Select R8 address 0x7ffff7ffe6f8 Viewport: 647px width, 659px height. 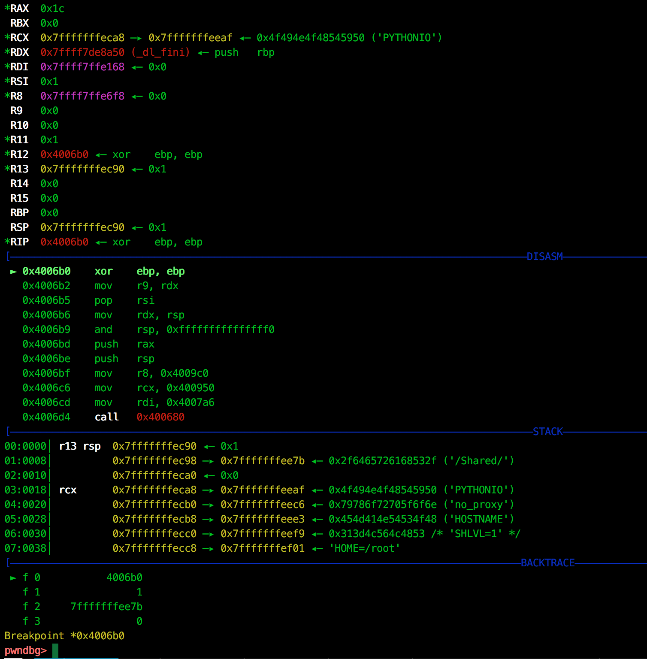coord(82,96)
